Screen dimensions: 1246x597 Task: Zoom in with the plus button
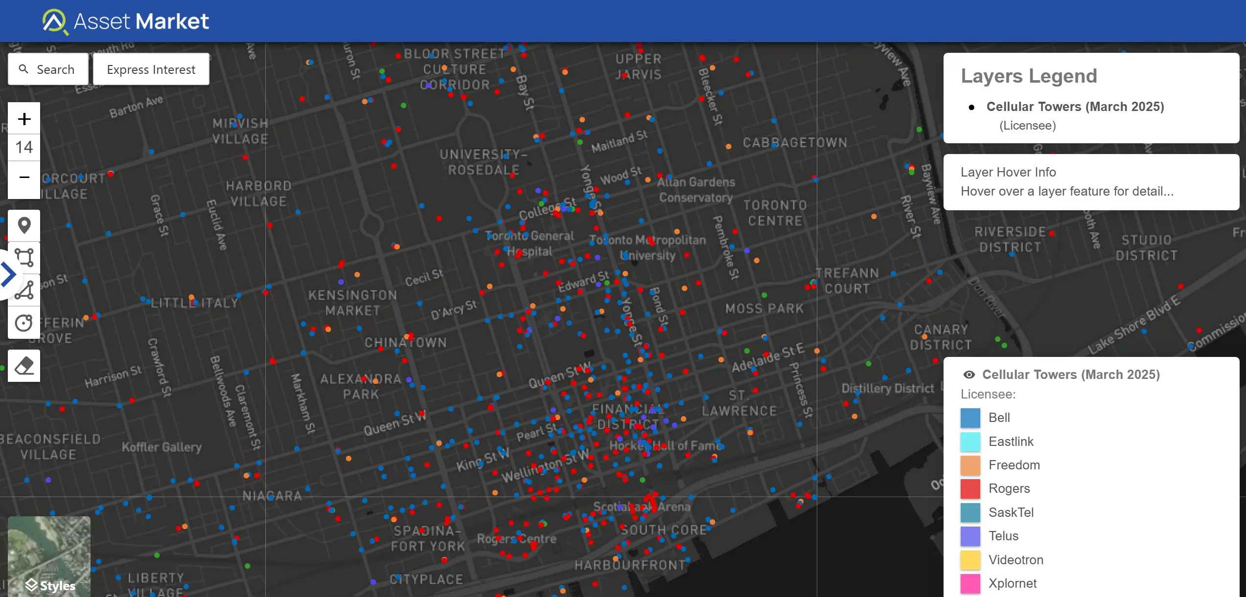click(x=24, y=119)
